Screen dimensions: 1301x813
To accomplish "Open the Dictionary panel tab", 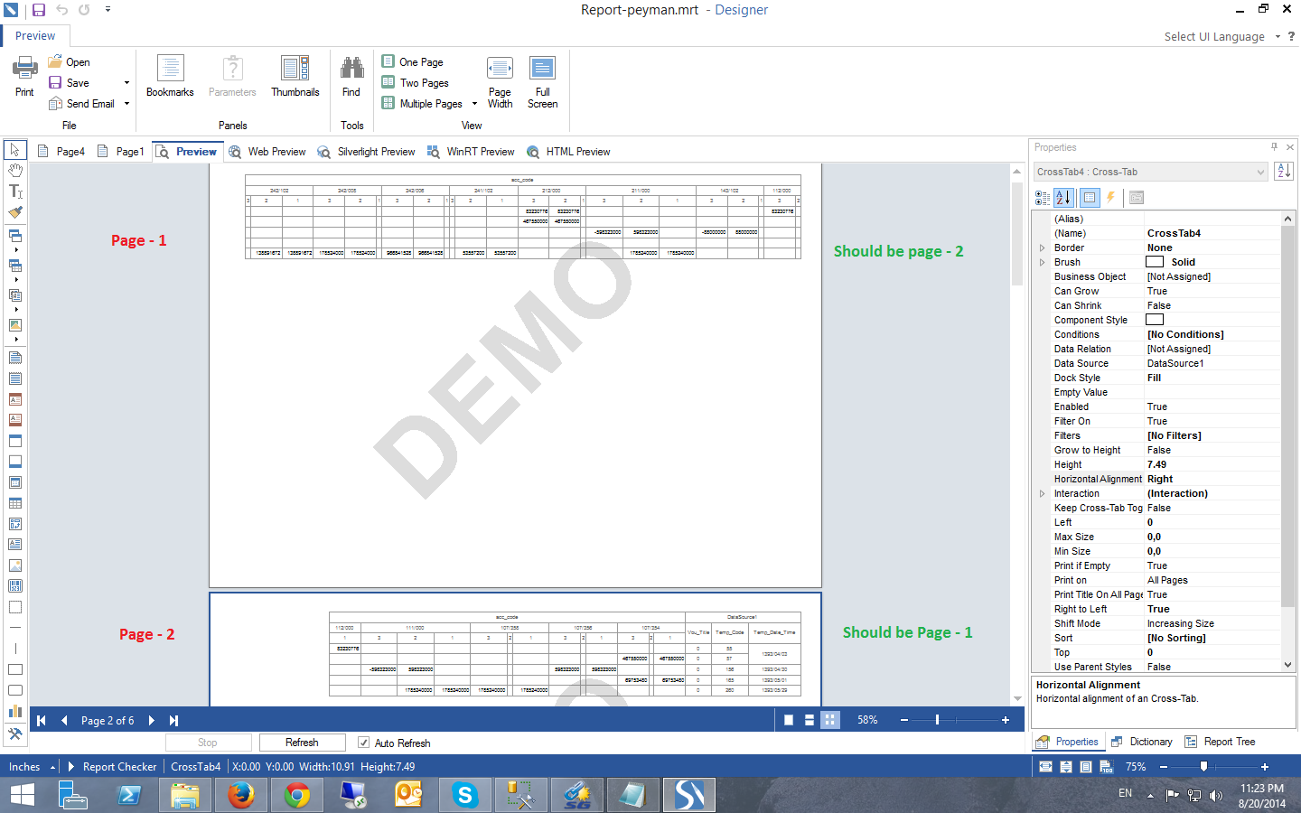I will [1142, 742].
